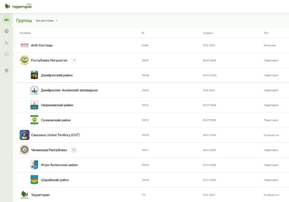The image size is (289, 202).
Task: Open the АНК Системы group
Action: [x=42, y=45]
